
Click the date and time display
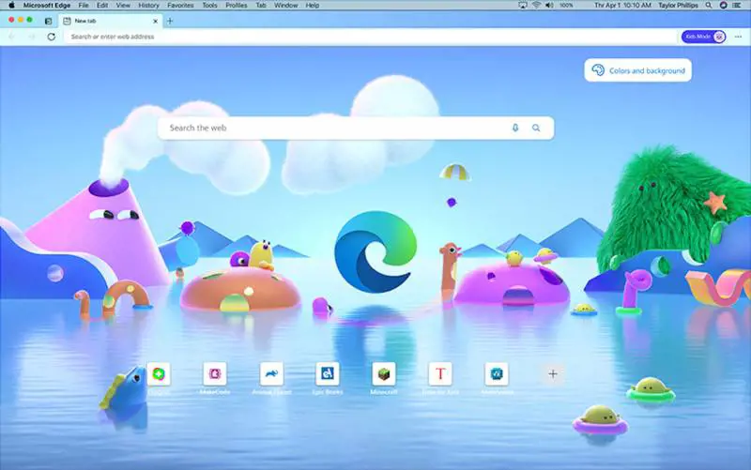point(622,6)
